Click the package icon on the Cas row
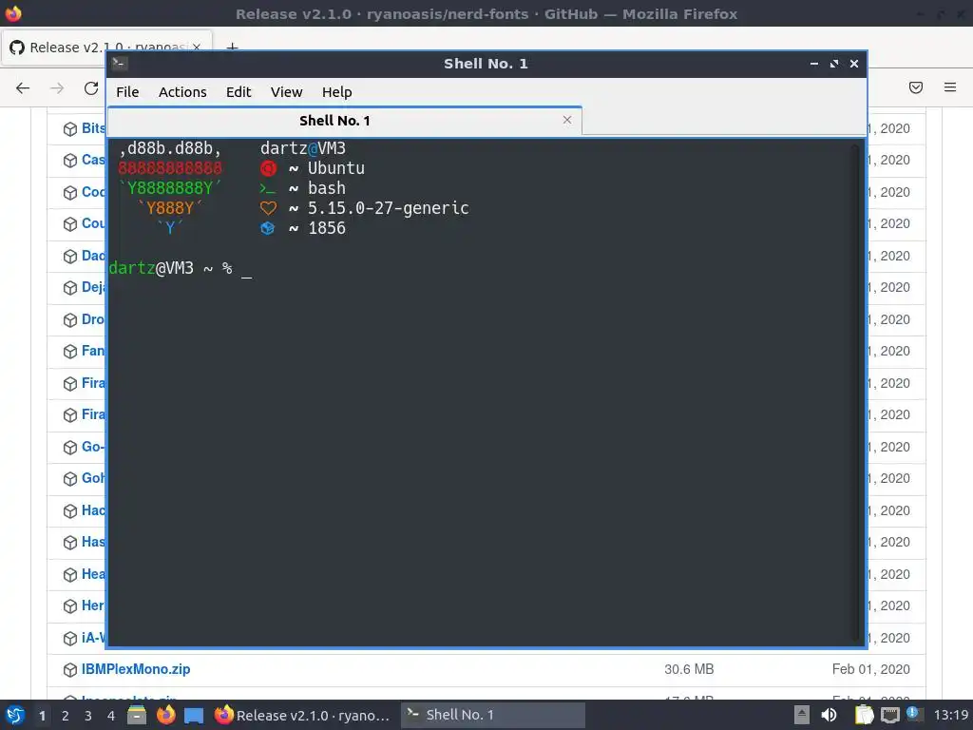The height and width of the screenshot is (730, 973). click(70, 160)
